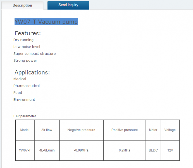Click the BLDC motor value cell
The image size is (193, 168).
[x=153, y=150]
